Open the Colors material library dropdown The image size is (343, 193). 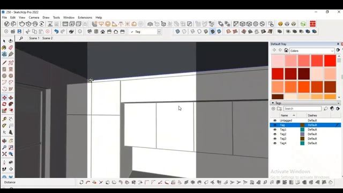tap(312, 51)
